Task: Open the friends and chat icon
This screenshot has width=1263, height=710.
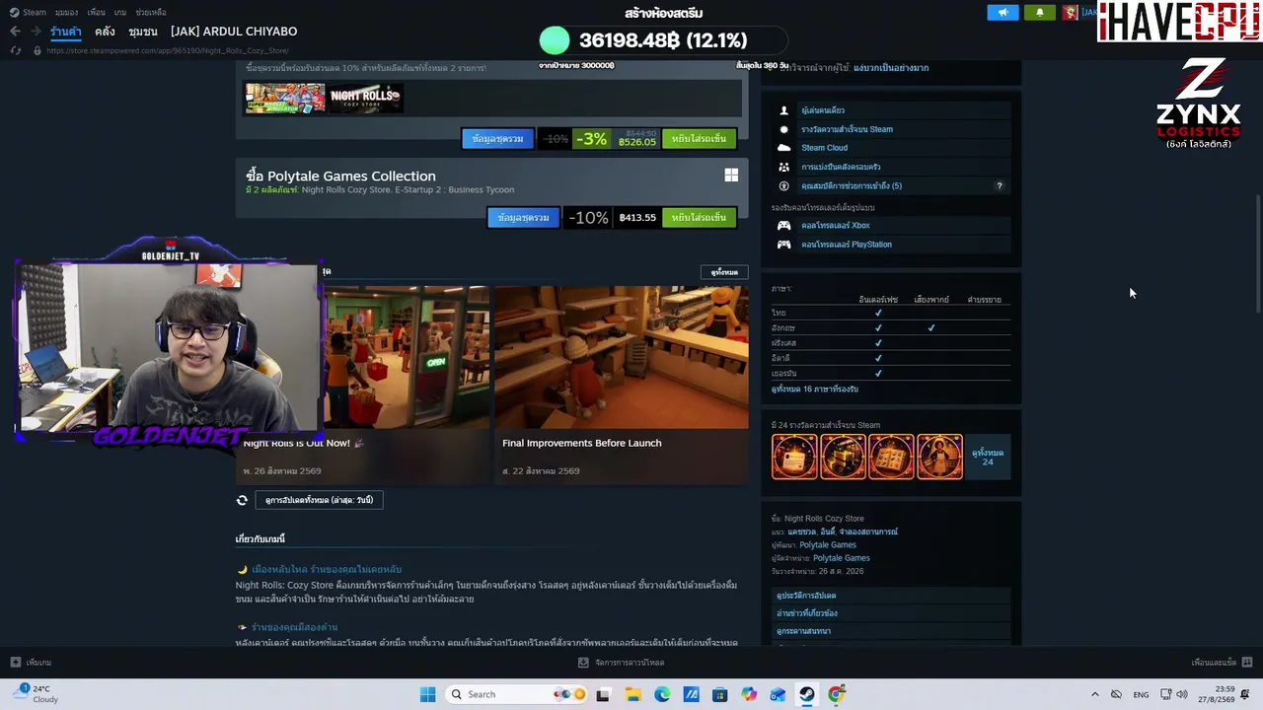Action: (x=1247, y=663)
